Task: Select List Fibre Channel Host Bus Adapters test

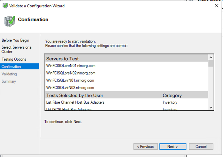Action: [x=75, y=102]
